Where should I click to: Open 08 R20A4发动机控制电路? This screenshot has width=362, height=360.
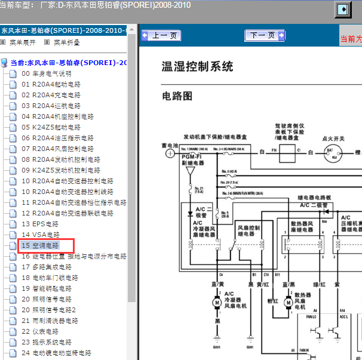pyautogui.click(x=61, y=159)
